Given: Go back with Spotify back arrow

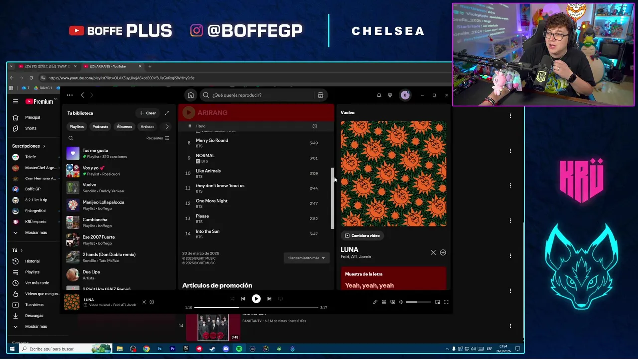Looking at the screenshot, I should click(x=82, y=95).
